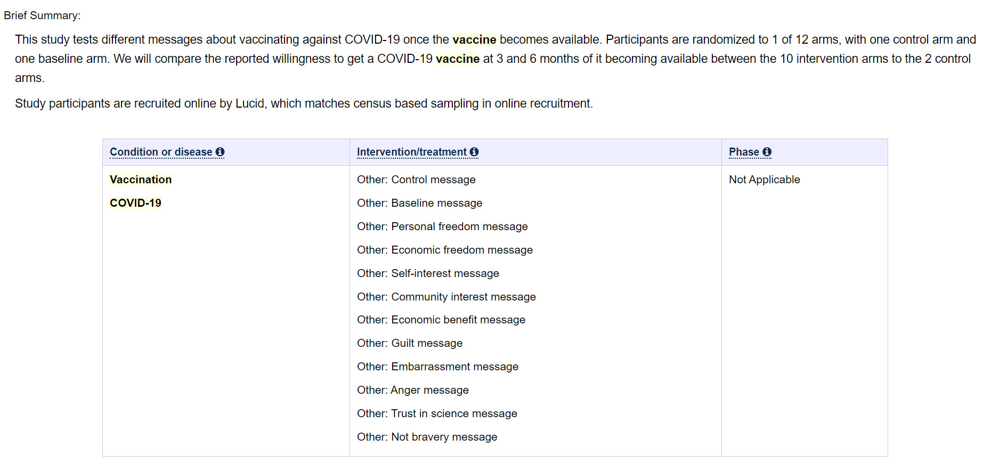Click the sentence about recruitment by Lucid
The height and width of the screenshot is (471, 983).
point(304,103)
